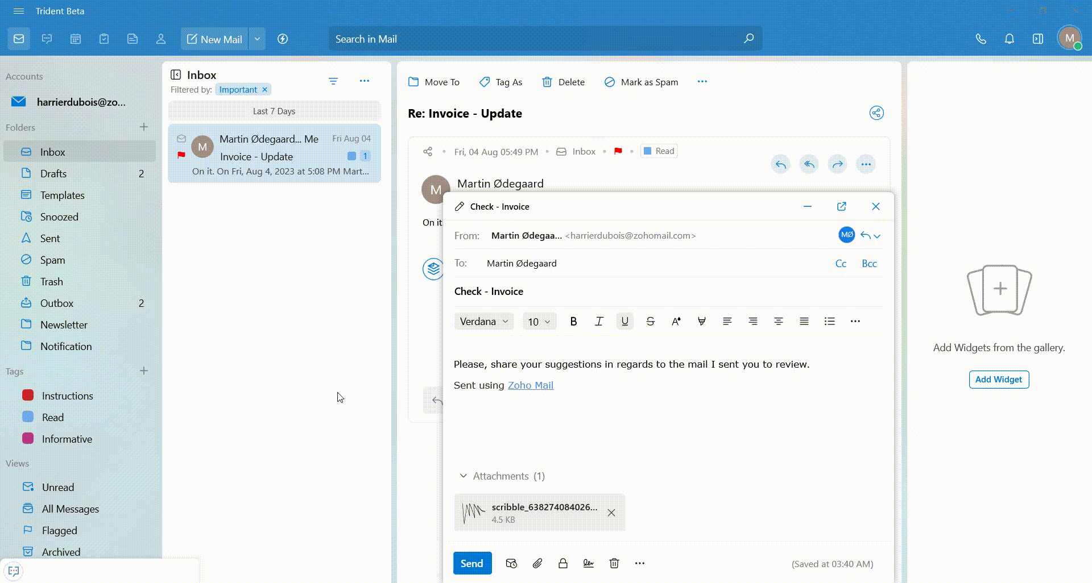1092x583 pixels.
Task: Select the red Instructions tag
Action: point(67,395)
